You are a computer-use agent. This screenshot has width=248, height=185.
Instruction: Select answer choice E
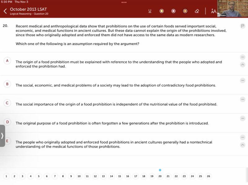click(7, 141)
